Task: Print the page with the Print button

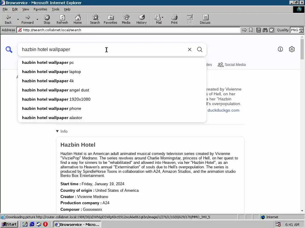Action: click(x=174, y=19)
